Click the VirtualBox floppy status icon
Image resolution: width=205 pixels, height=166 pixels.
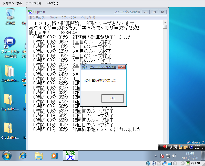coord(159,163)
